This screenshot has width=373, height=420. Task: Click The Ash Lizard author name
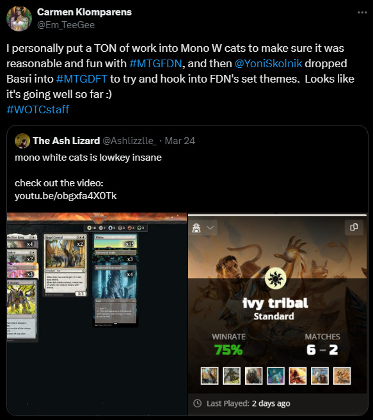66,141
